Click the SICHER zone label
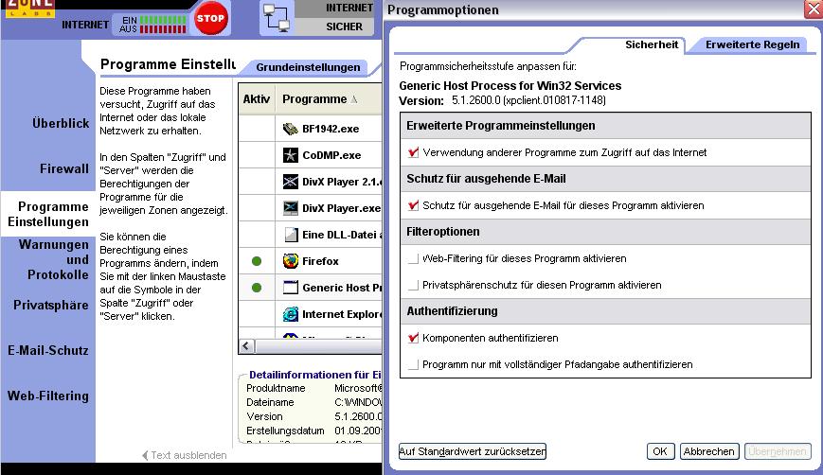823x475 pixels. click(344, 26)
